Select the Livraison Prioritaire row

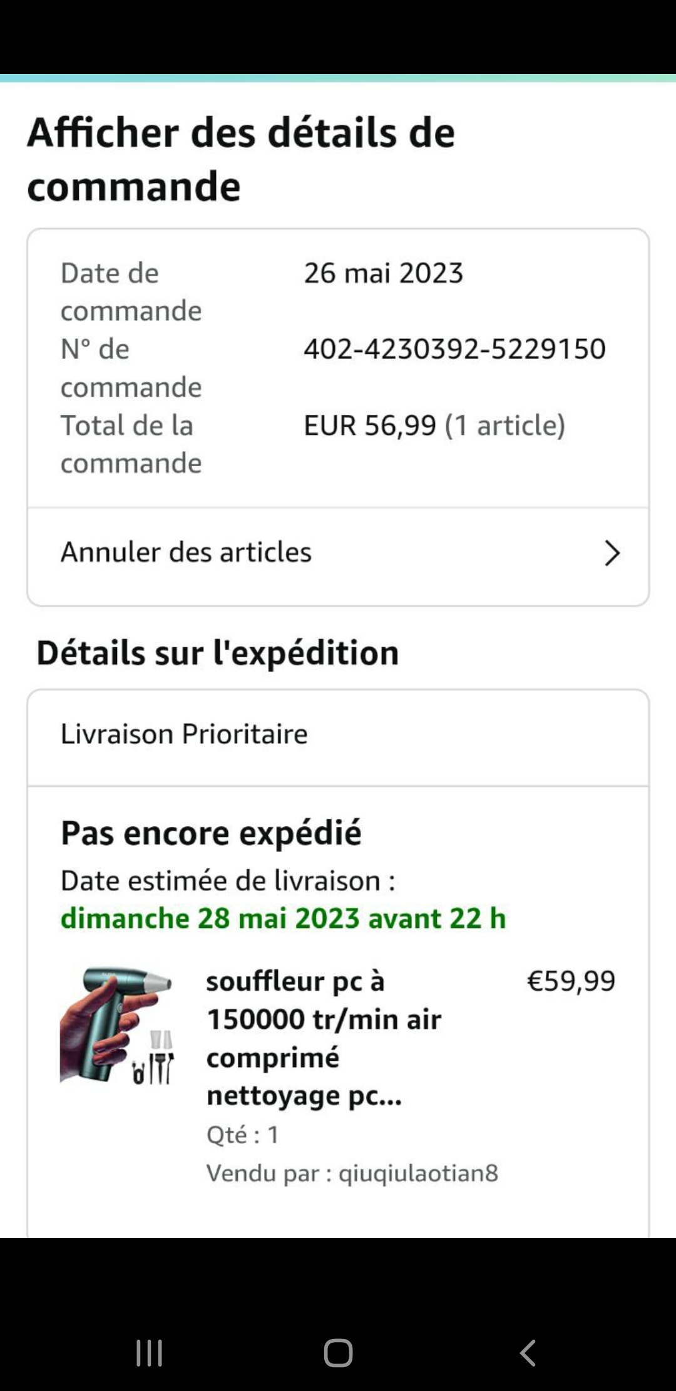(x=184, y=734)
